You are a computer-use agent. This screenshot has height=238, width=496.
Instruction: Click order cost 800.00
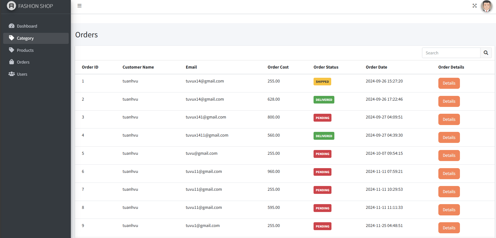(274, 117)
